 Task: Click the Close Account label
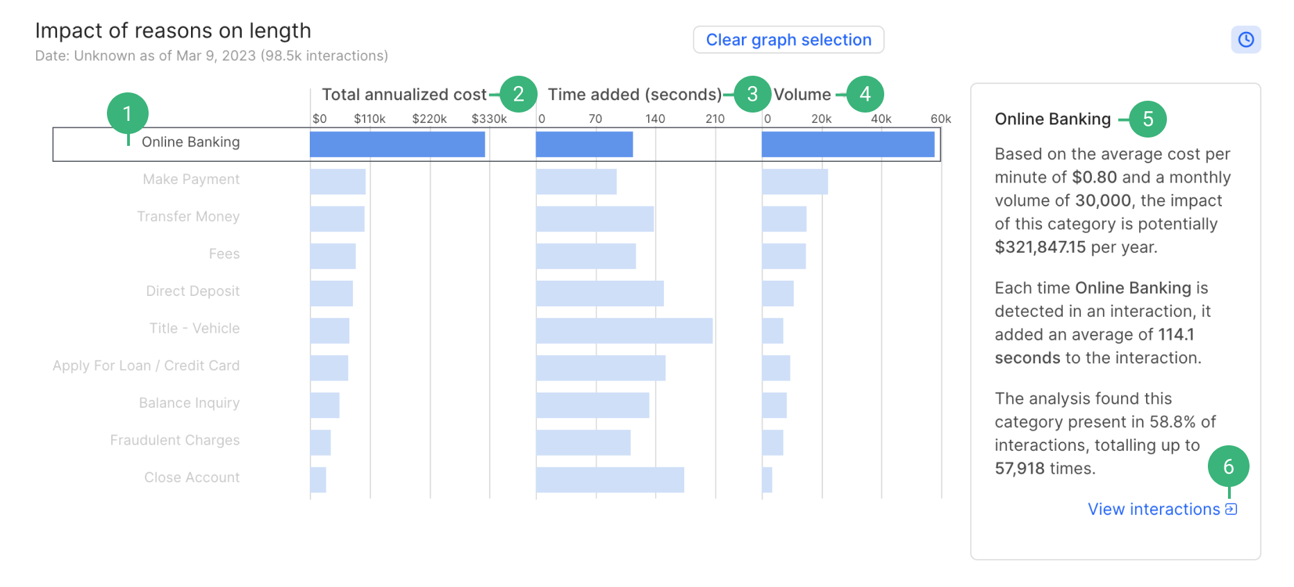click(192, 478)
